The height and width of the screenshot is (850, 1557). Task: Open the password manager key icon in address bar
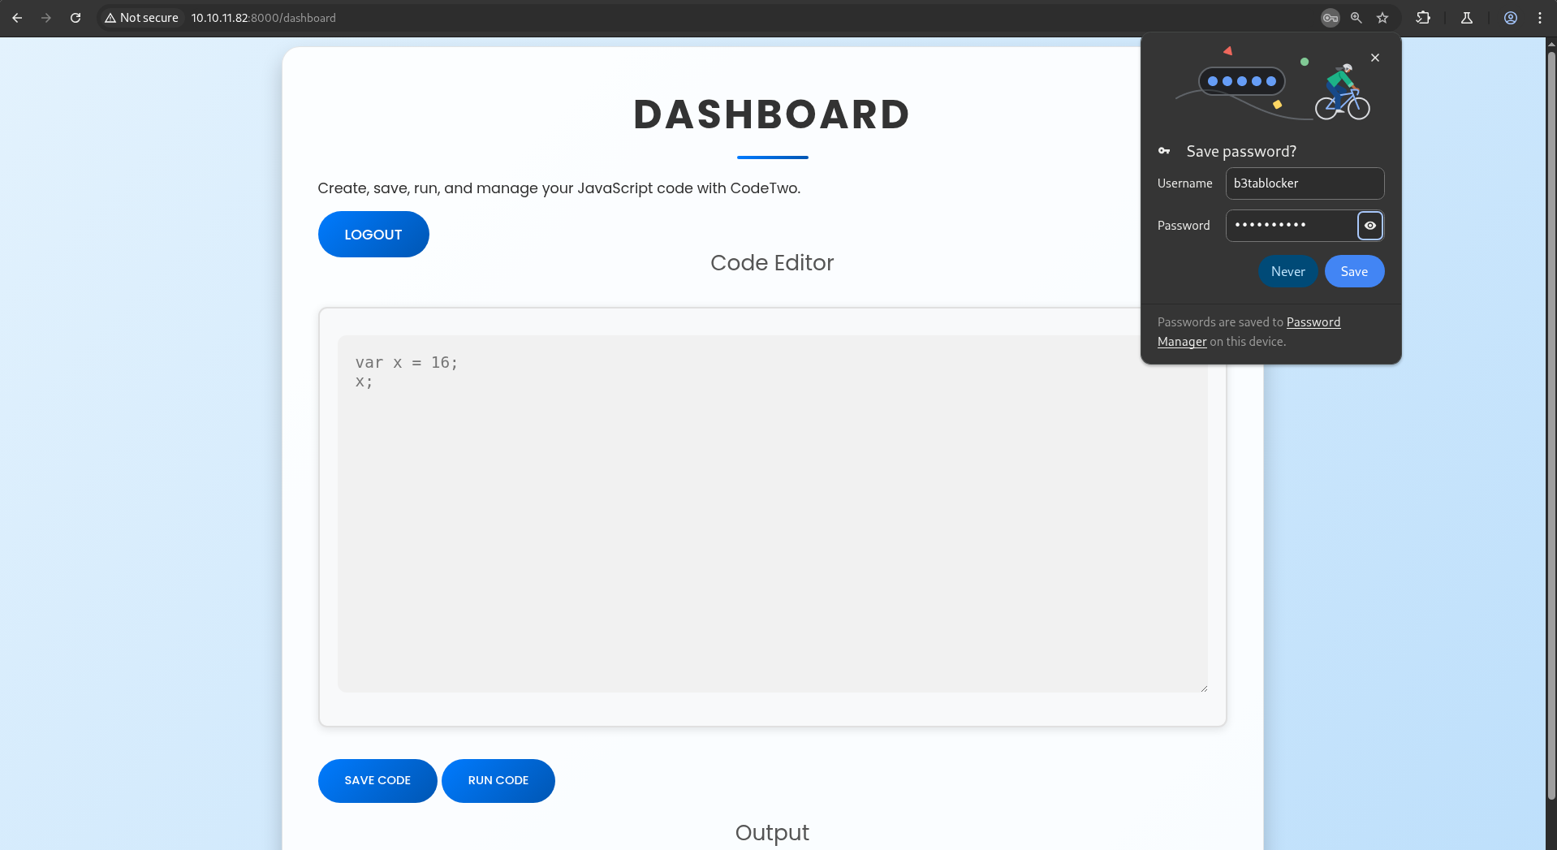1330,18
